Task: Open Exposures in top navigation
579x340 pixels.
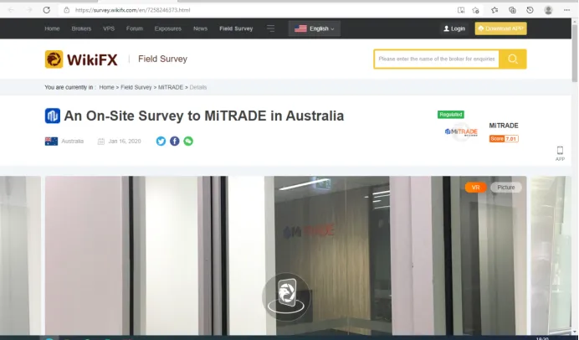Action: pyautogui.click(x=168, y=28)
